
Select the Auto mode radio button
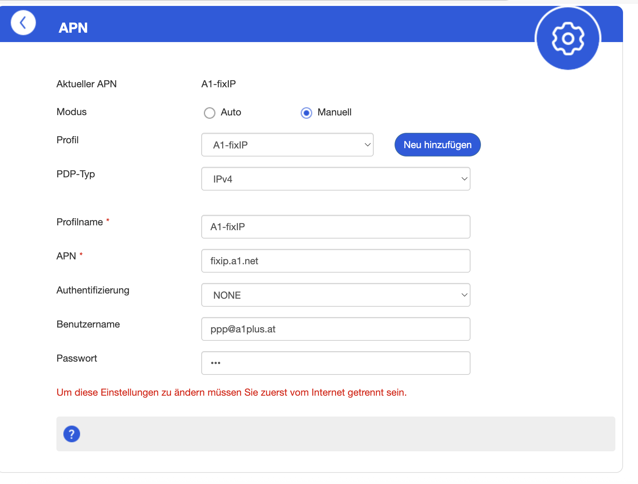(x=210, y=113)
